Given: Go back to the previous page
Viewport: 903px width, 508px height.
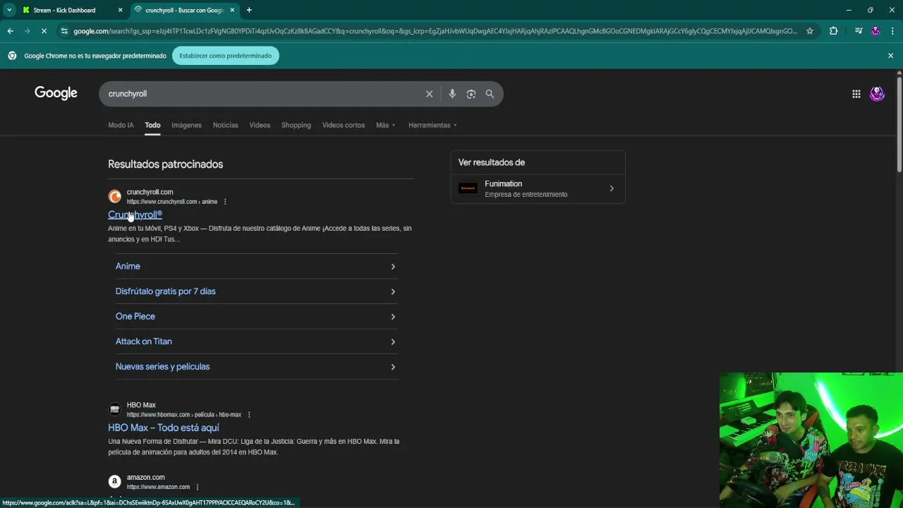Looking at the screenshot, I should (10, 31).
